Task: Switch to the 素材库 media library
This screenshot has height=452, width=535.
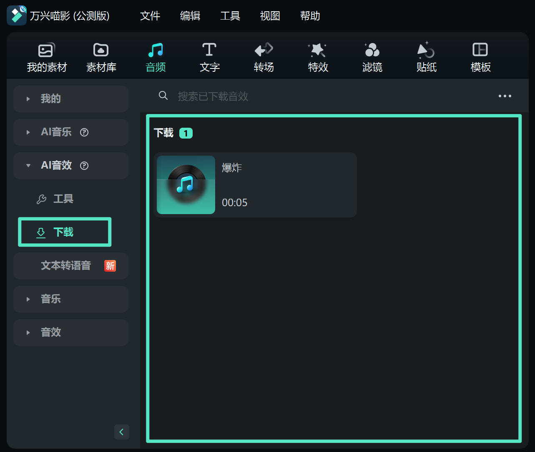Action: click(101, 56)
